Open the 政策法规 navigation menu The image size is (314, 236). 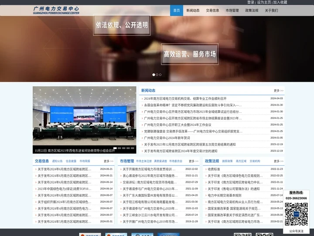click(252, 10)
